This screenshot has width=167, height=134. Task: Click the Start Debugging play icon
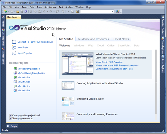(x=68, y=11)
